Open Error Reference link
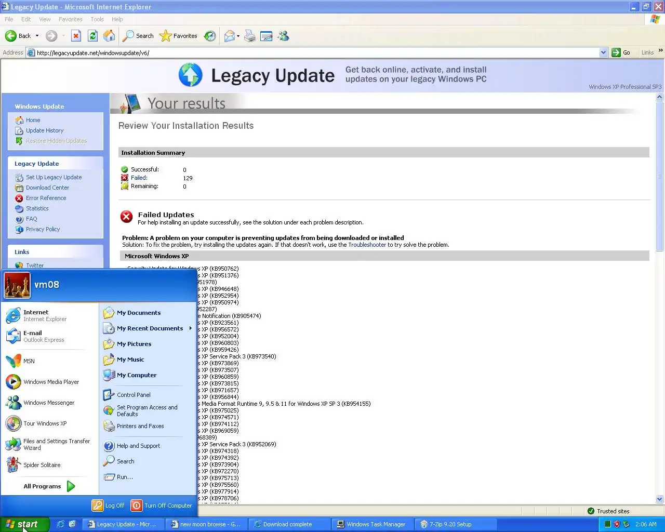 pyautogui.click(x=46, y=198)
